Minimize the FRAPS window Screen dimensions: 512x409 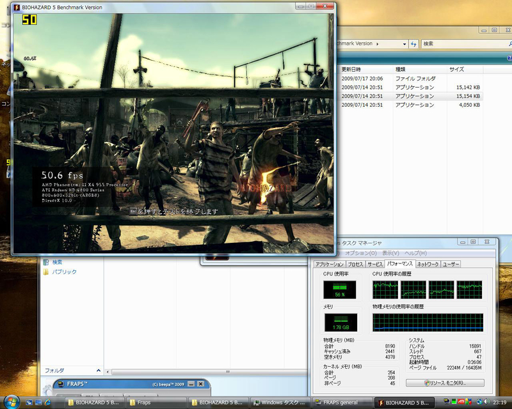coord(191,384)
